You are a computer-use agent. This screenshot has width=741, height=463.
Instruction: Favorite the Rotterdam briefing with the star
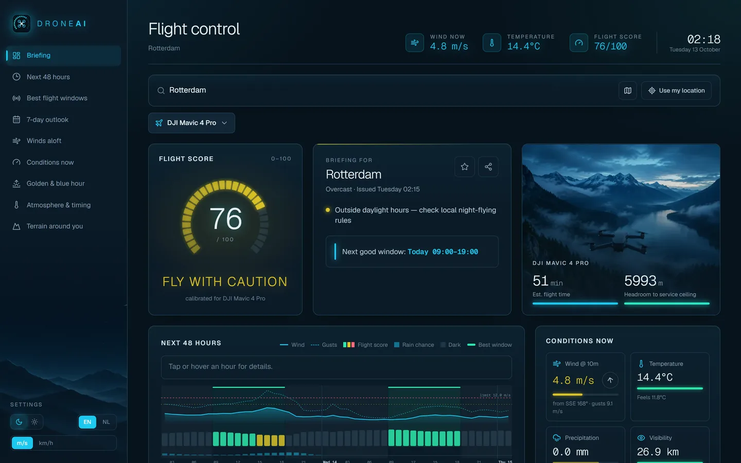(465, 167)
